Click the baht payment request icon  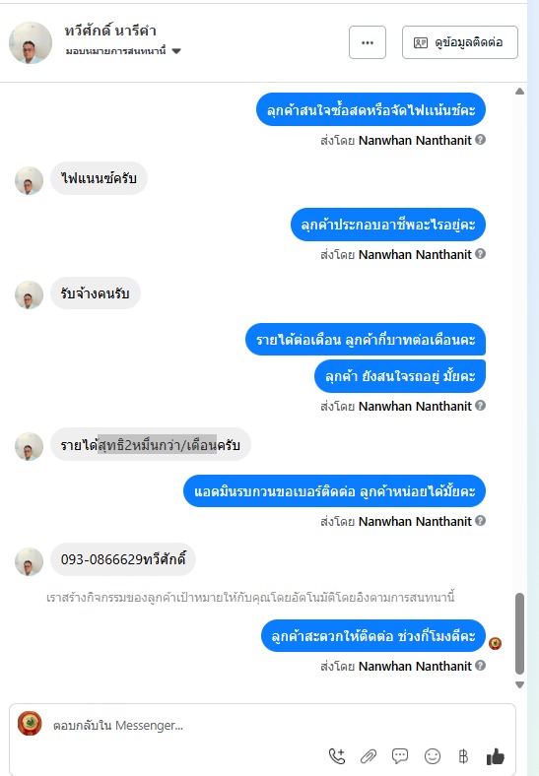coord(463,756)
